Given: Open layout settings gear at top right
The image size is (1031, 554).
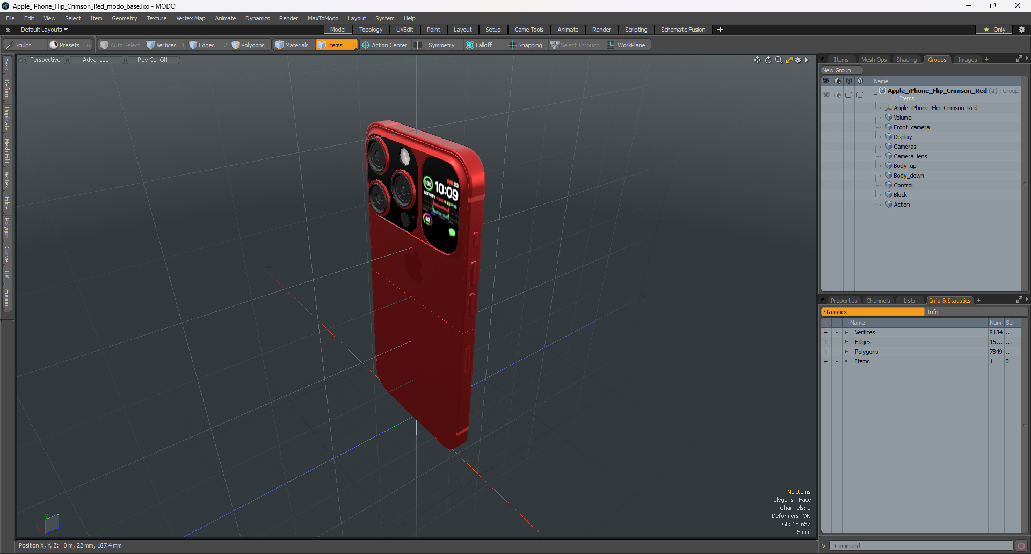Looking at the screenshot, I should point(1021,30).
